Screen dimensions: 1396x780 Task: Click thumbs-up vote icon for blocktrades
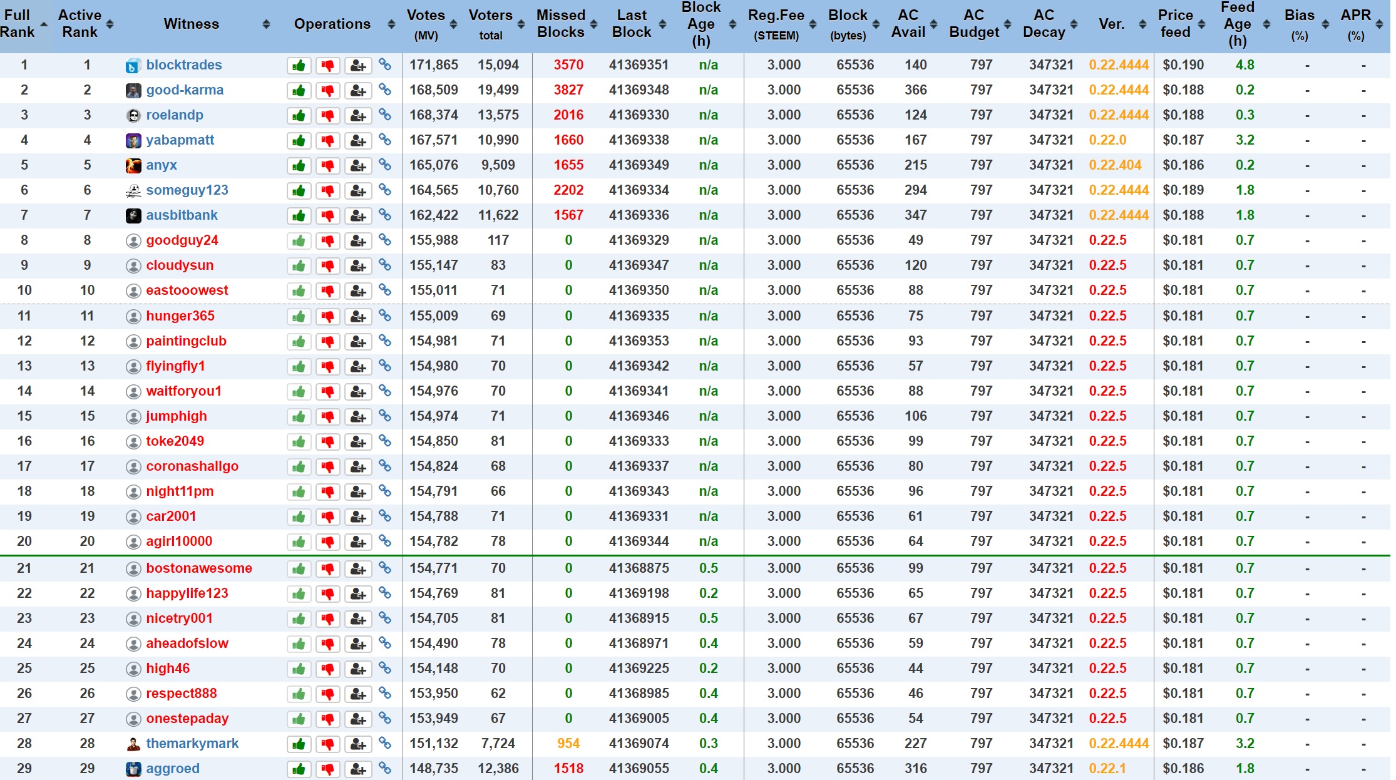(x=299, y=65)
